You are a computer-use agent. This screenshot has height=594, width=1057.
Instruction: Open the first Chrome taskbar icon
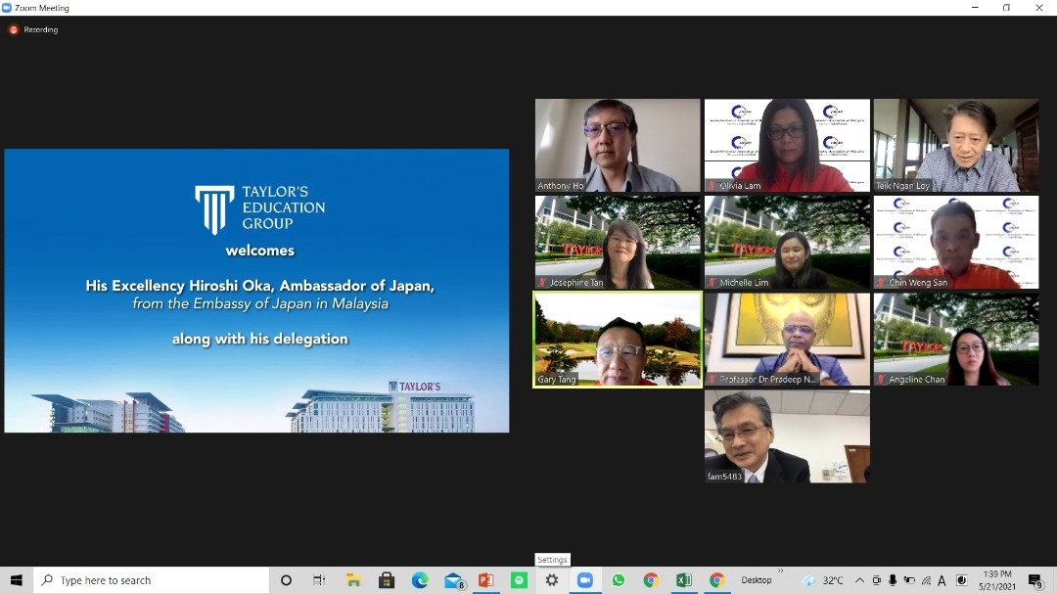651,580
